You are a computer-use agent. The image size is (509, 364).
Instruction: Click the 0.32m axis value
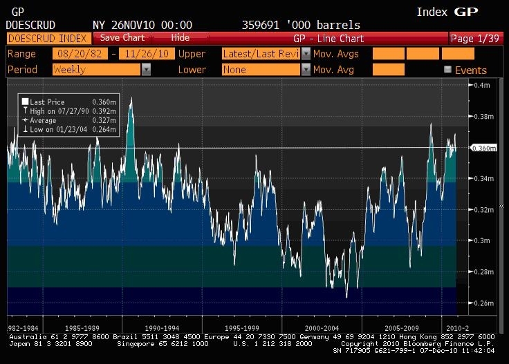[x=483, y=210]
